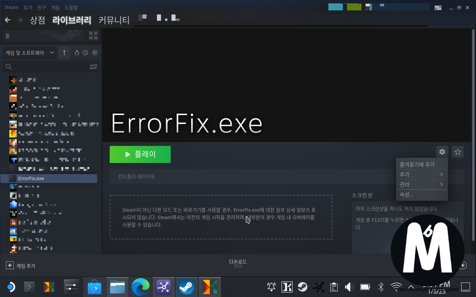476x297 pixels.
Task: Switch to the 상점 tab
Action: pyautogui.click(x=38, y=20)
